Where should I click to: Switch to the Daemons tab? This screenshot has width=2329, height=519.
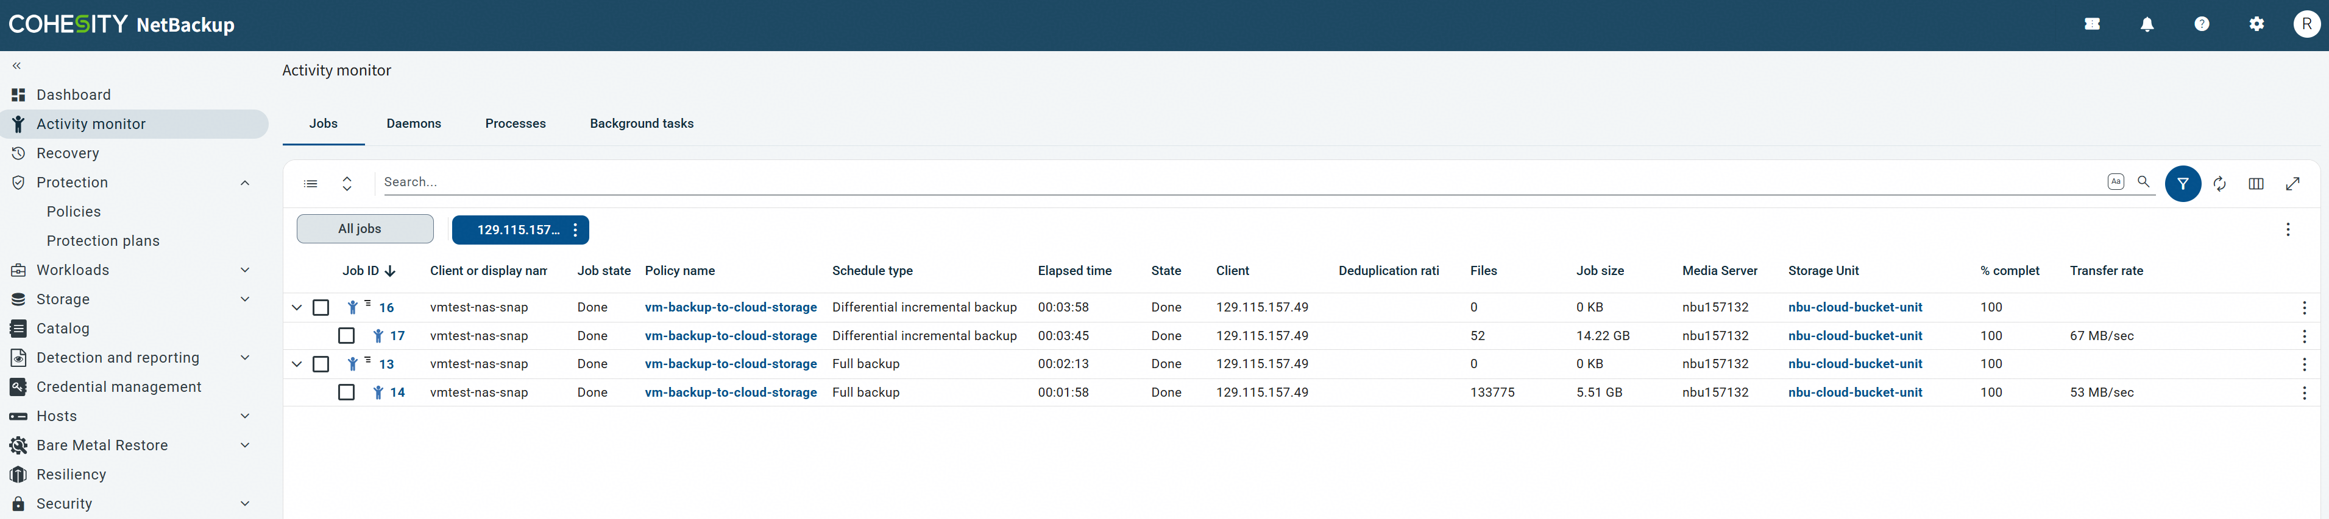point(414,124)
